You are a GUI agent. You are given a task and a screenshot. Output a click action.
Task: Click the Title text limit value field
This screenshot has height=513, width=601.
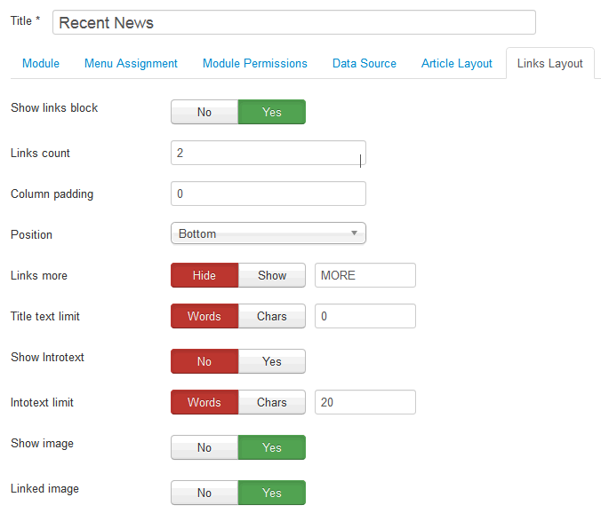tap(365, 316)
